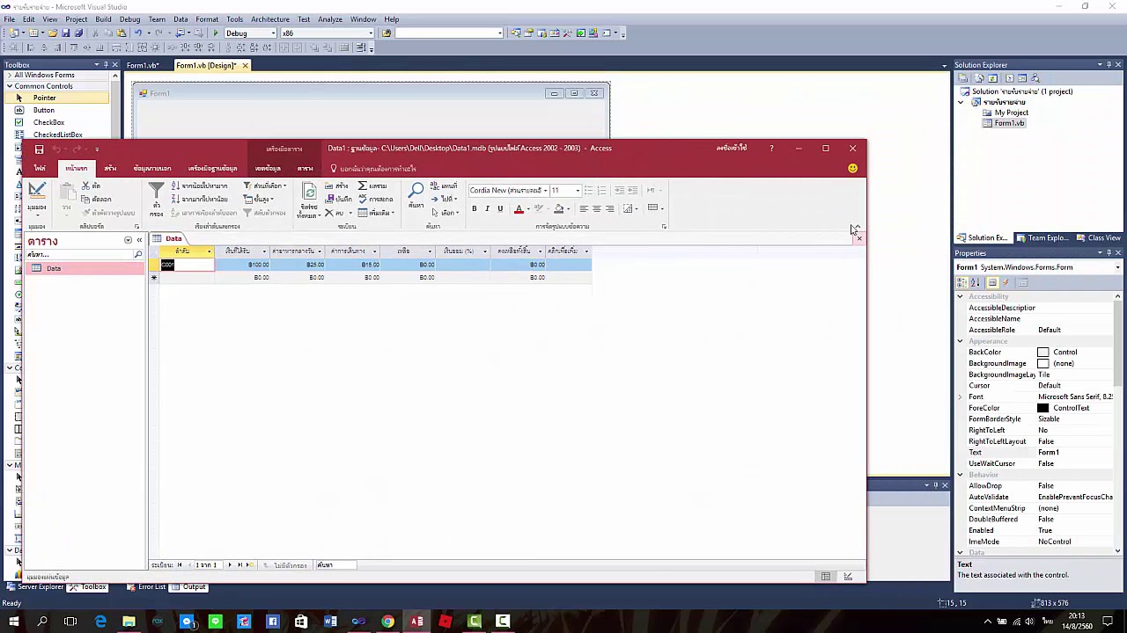Click the BackColor Control color swatch

1043,353
